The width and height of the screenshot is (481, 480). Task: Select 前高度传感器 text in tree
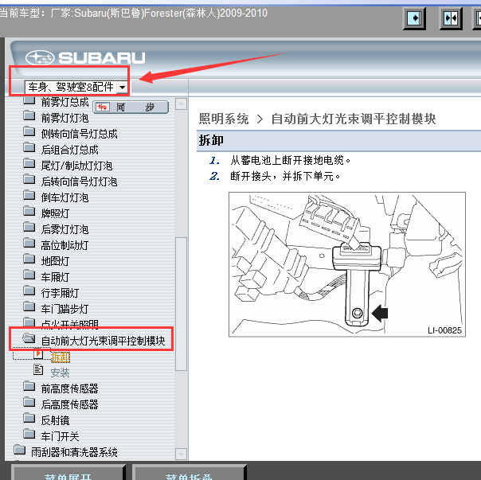[x=69, y=389]
